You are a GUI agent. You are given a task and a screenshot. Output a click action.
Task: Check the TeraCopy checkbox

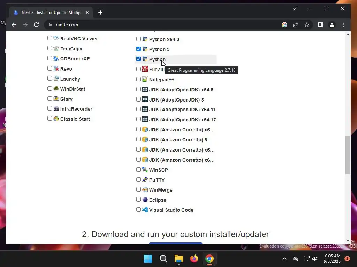50,48
